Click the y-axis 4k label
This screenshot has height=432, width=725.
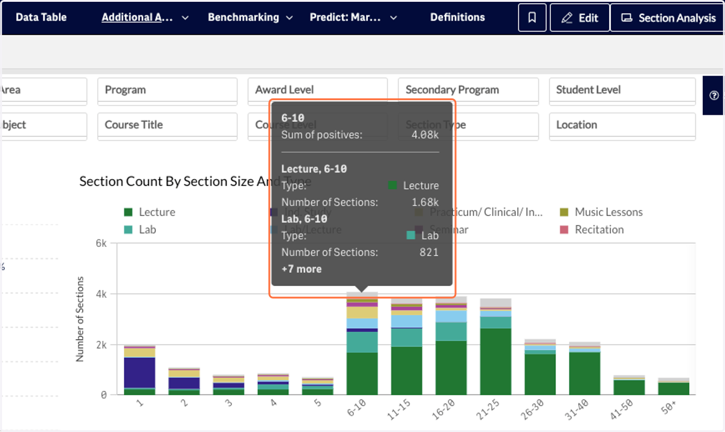point(100,294)
